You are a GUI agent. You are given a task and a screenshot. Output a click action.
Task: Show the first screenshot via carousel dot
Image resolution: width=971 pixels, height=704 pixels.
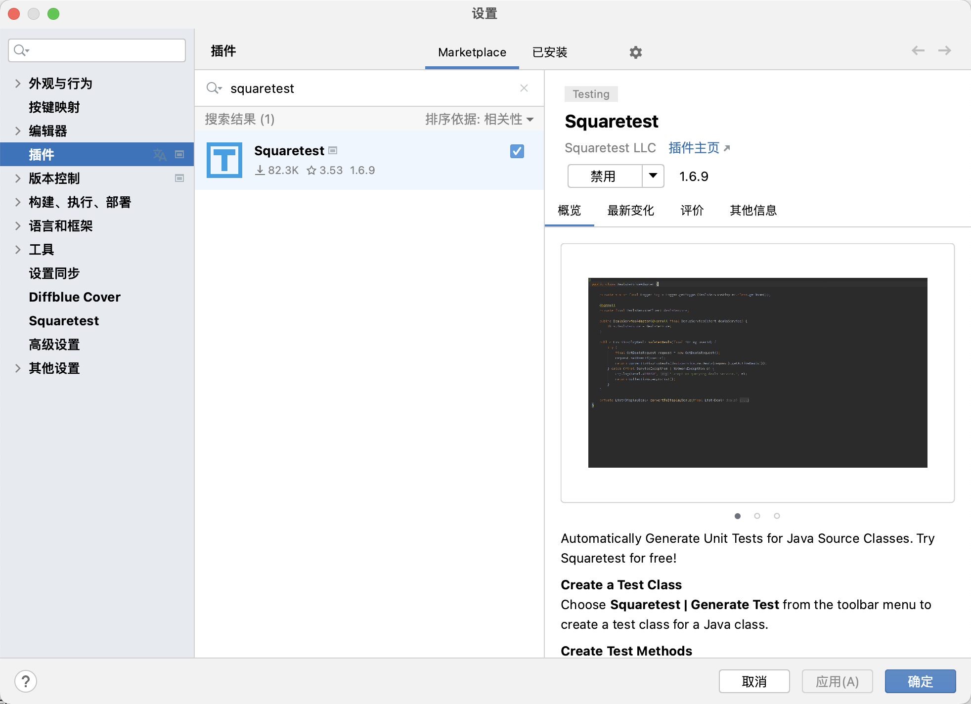tap(738, 516)
